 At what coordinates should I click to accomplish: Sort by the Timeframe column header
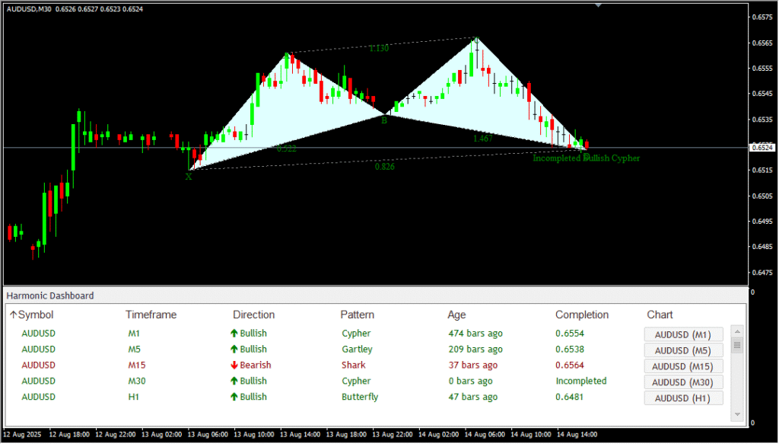click(151, 315)
